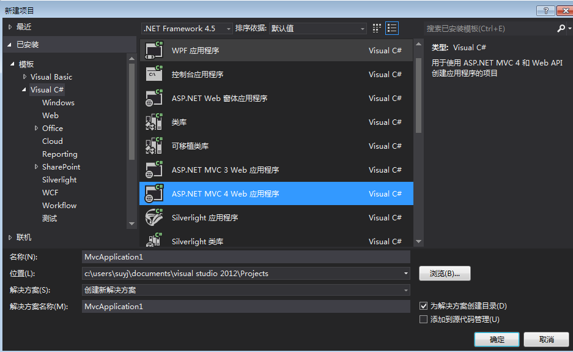Open the 排序依据 默认值 dropdown
Viewport: 573px width, 352px height.
coord(317,29)
